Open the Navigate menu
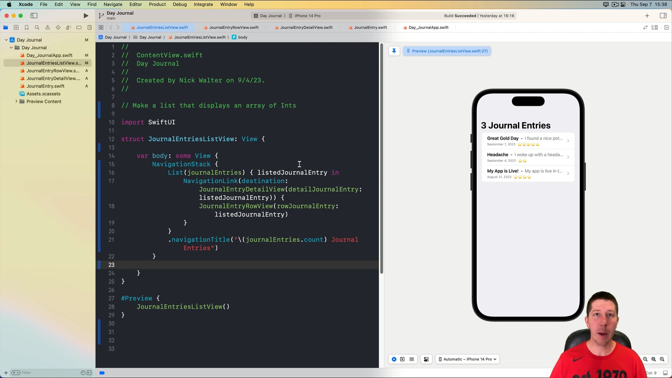This screenshot has height=378, width=672. 113,4
